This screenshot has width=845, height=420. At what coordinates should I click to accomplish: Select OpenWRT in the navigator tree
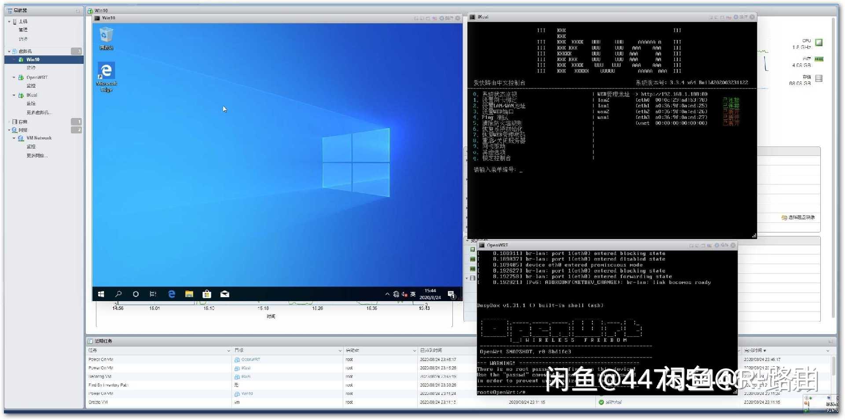37,77
